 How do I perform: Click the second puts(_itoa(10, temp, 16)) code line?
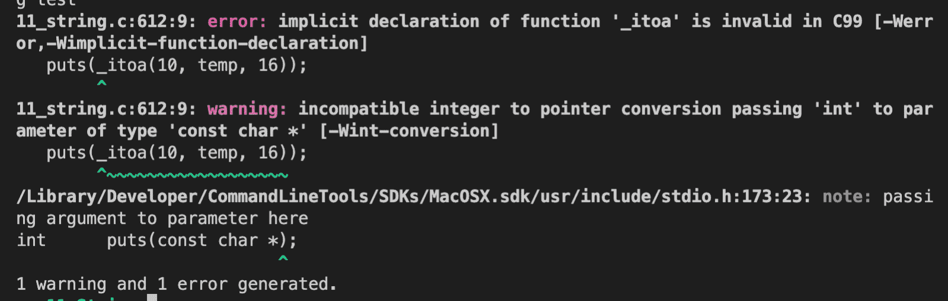[177, 153]
